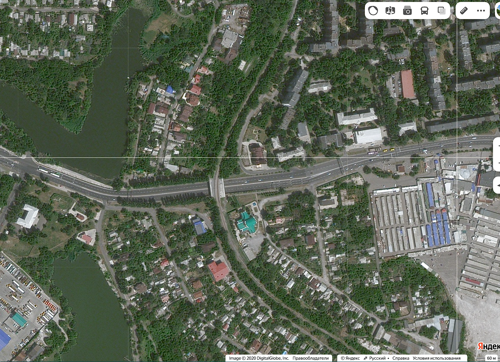The width and height of the screenshot is (500, 362).
Task: Open the traffic conditions layer icon
Action: [x=373, y=11]
